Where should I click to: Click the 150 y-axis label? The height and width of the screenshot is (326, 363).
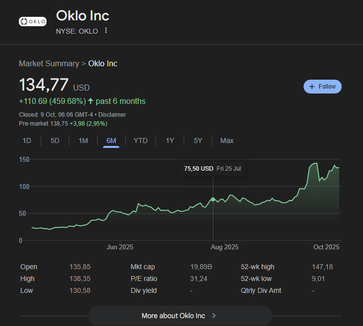pos(24,159)
